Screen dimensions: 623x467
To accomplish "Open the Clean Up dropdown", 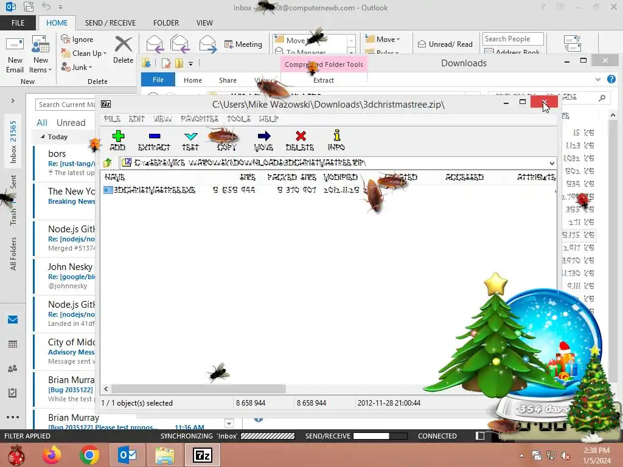I will [x=84, y=54].
